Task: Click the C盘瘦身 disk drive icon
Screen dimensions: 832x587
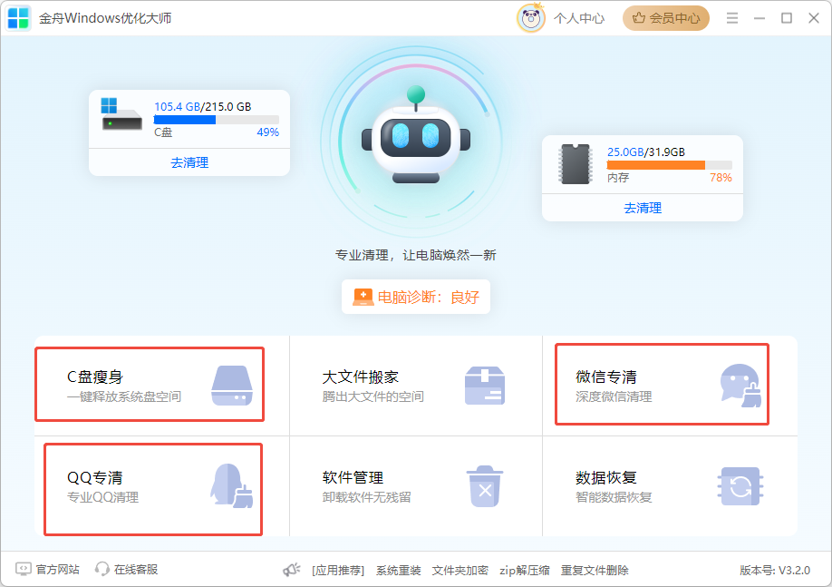Action: [x=232, y=386]
